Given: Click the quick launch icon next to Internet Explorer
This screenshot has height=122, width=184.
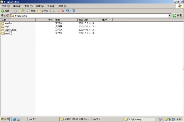Looking at the screenshot, I should [x=19, y=119].
